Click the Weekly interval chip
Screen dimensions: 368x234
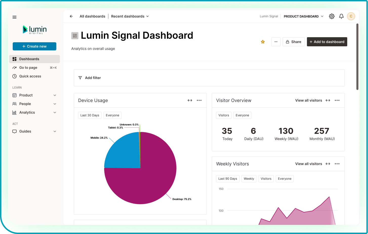pyautogui.click(x=249, y=179)
